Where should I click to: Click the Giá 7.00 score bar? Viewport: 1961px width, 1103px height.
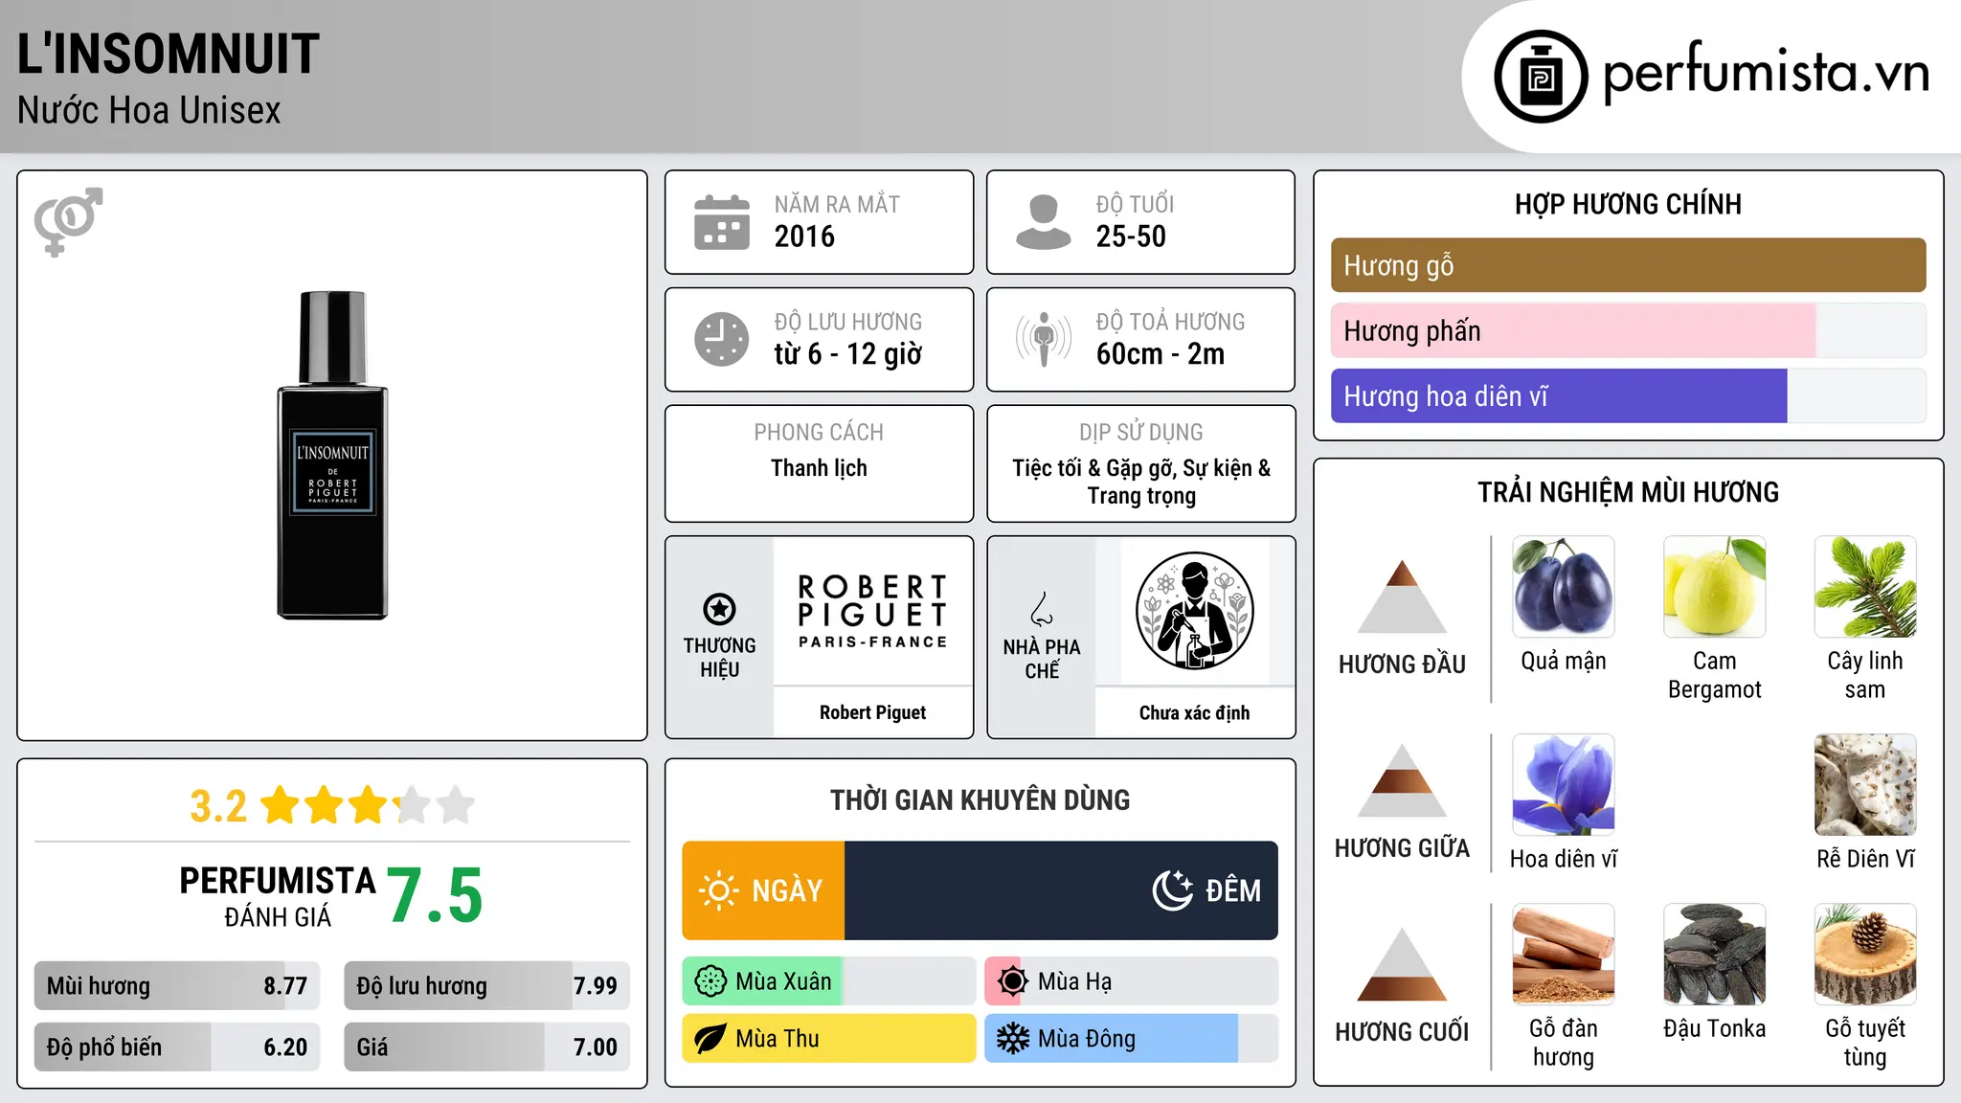coord(486,1047)
